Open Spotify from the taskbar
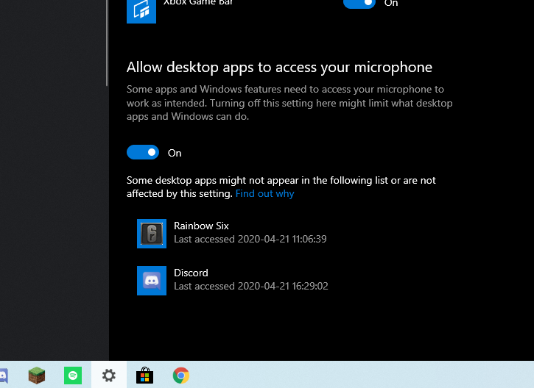 coord(73,376)
